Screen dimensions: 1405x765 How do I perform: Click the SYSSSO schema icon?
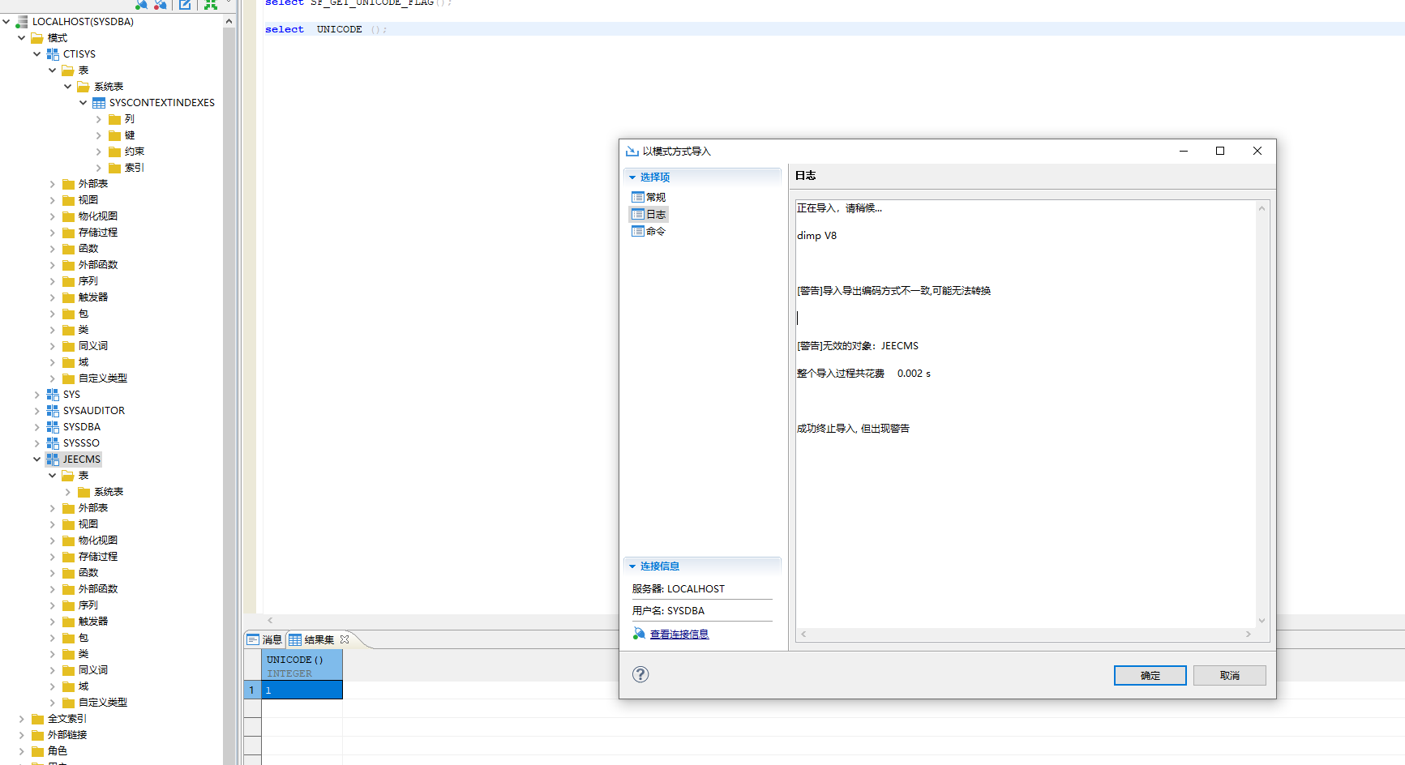pos(53,443)
